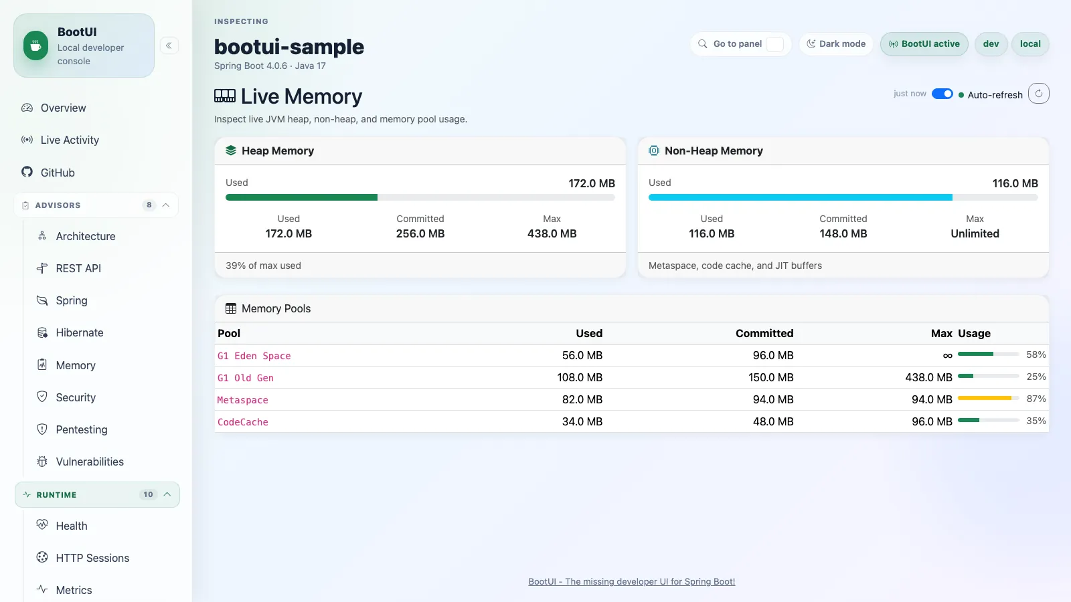Click the 39% of max used text
Image resolution: width=1071 pixels, height=602 pixels.
[263, 266]
